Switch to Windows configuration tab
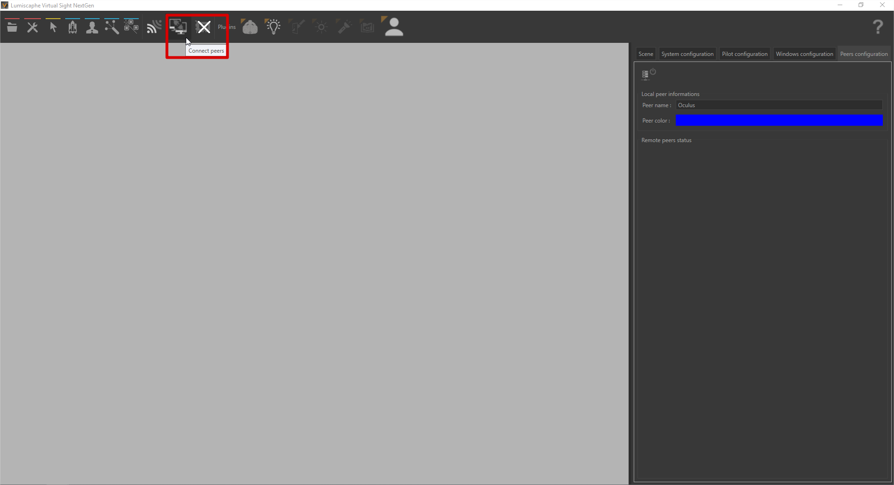The width and height of the screenshot is (894, 485). coord(804,54)
